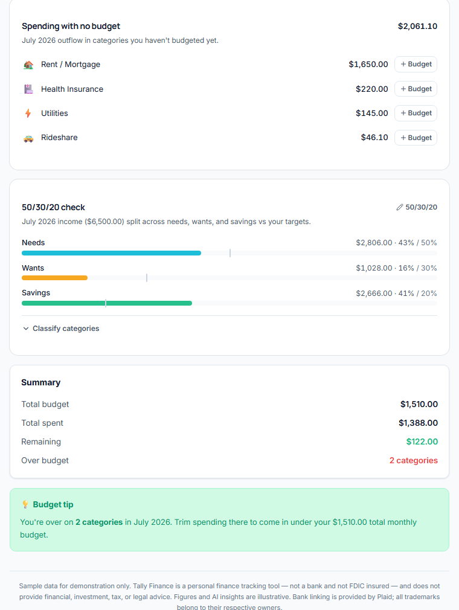Click the Total budget $1,510.00 value

[x=419, y=404]
